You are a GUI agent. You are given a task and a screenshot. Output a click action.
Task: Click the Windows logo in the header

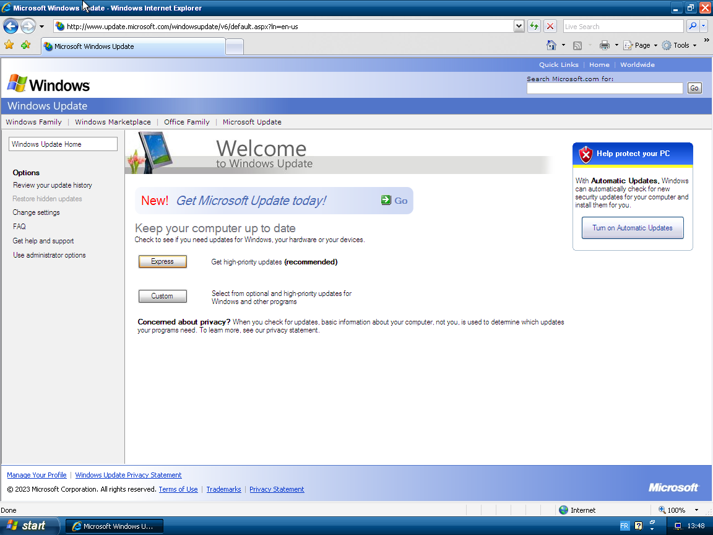click(49, 84)
